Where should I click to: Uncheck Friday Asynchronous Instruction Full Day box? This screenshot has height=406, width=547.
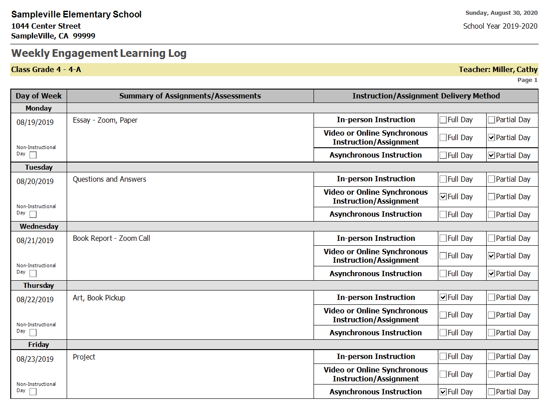point(443,392)
